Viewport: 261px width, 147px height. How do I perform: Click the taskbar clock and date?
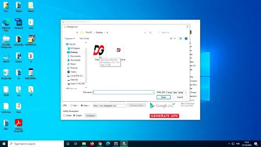[246, 144]
